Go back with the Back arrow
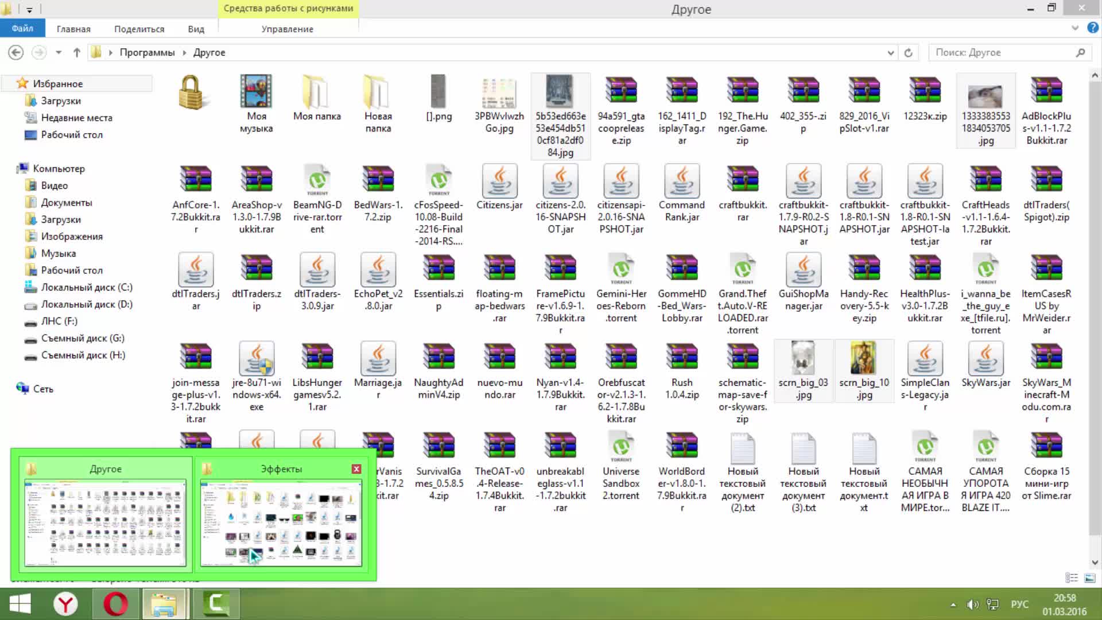1102x620 pixels. (x=16, y=52)
